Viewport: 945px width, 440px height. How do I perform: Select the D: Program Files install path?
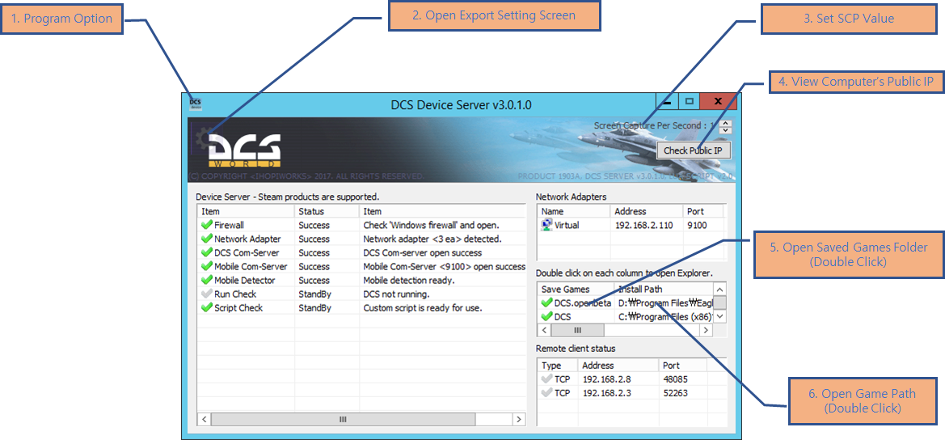coord(665,302)
